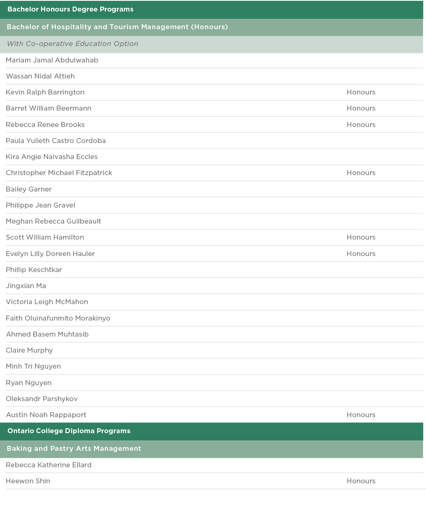
Task: Click on Paula Yulieth Castro Cordoba
Action: click(x=56, y=141)
